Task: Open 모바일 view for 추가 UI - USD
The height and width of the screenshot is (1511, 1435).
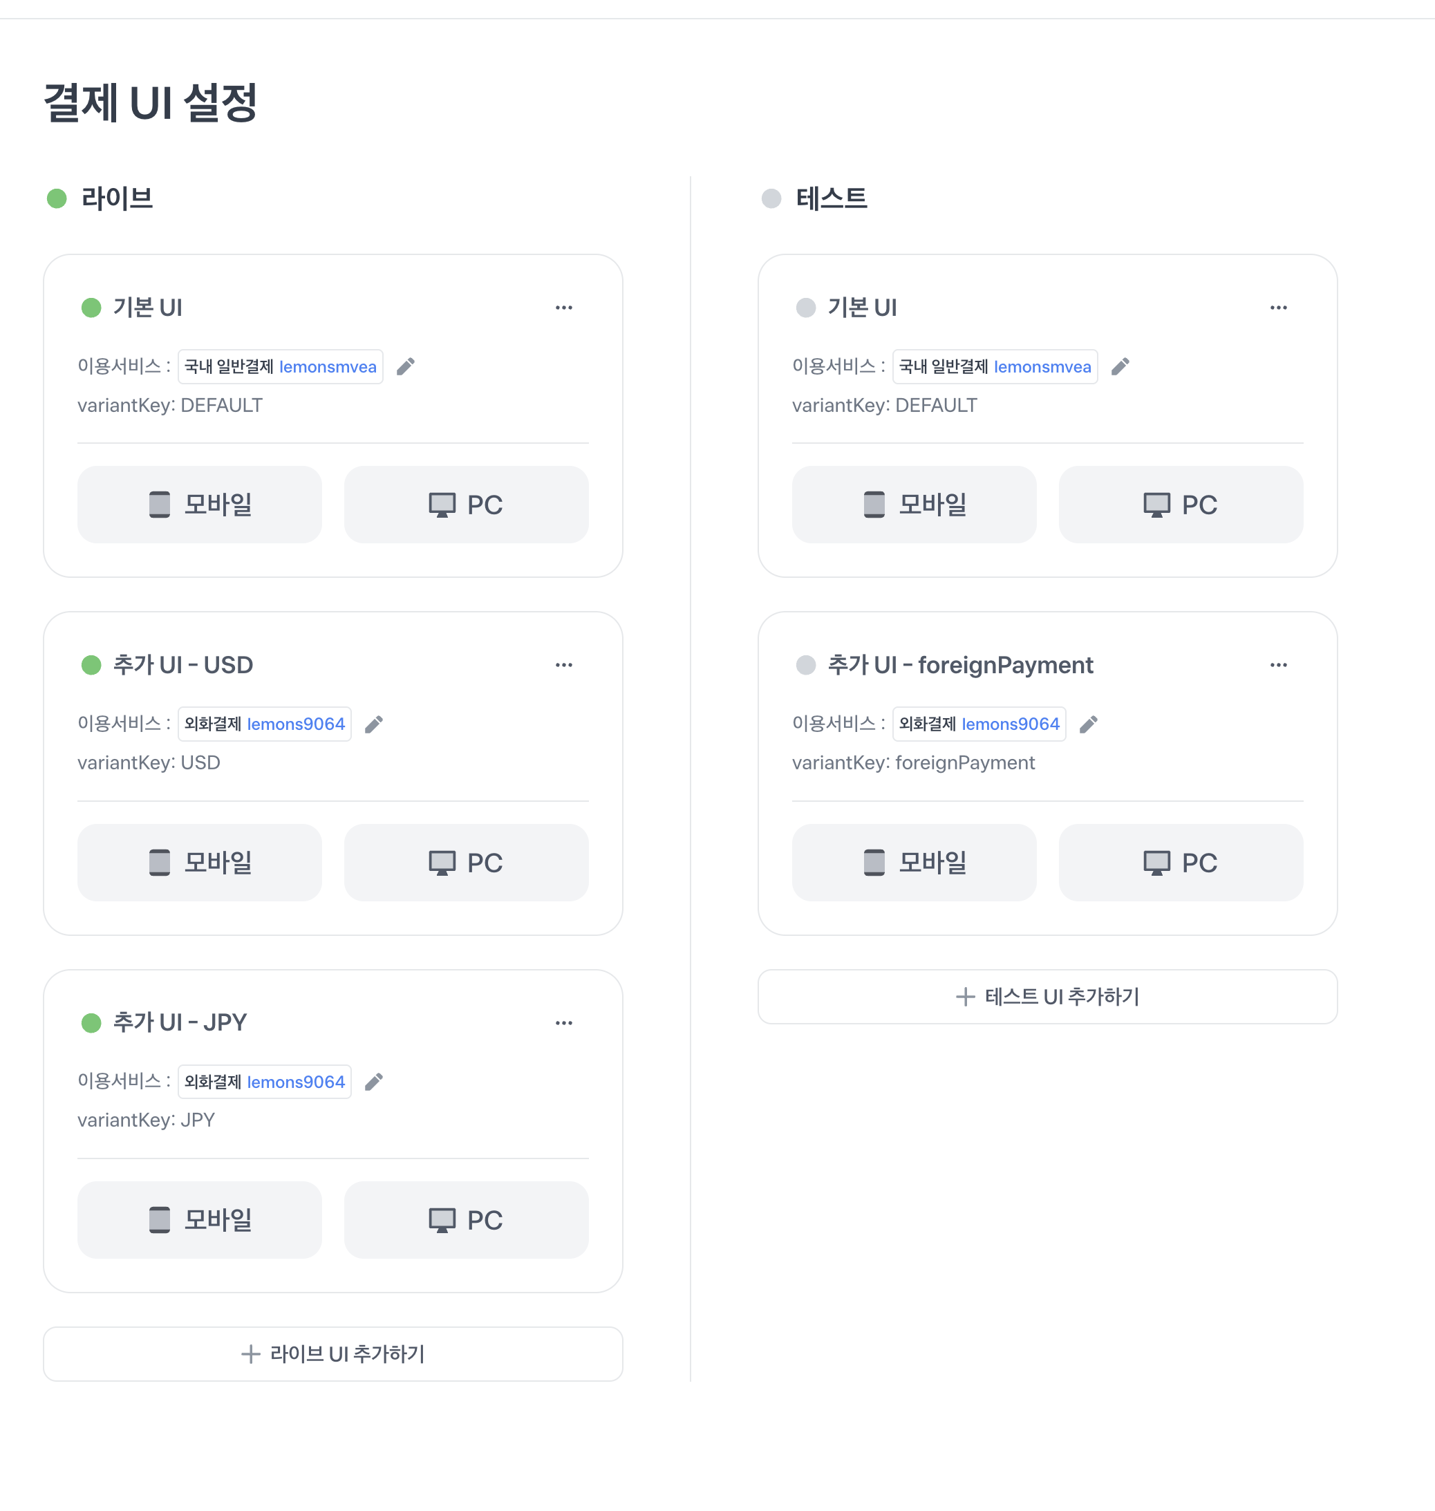Action: (200, 862)
